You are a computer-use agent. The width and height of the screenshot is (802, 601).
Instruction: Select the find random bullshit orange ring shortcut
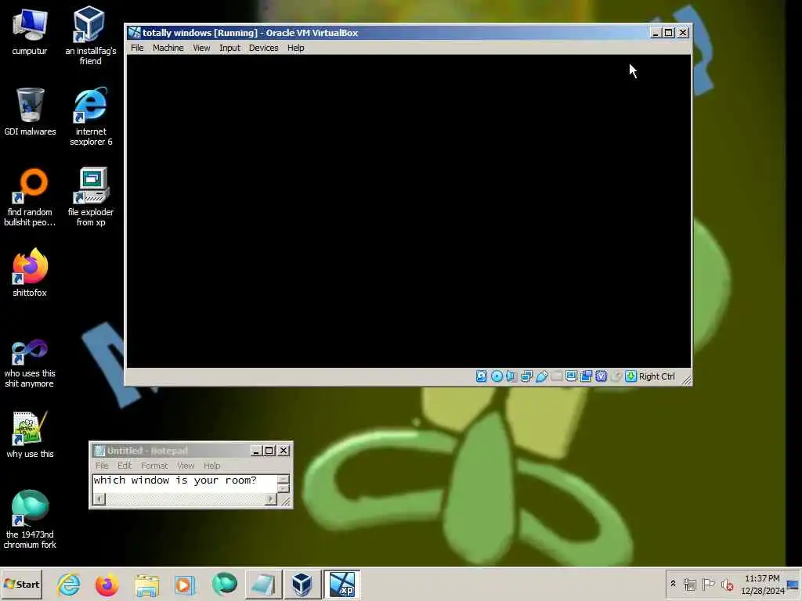click(x=30, y=196)
